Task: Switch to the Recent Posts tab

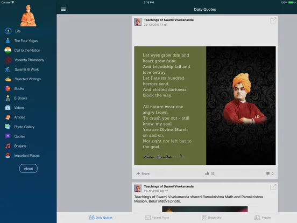Action: click(x=157, y=218)
